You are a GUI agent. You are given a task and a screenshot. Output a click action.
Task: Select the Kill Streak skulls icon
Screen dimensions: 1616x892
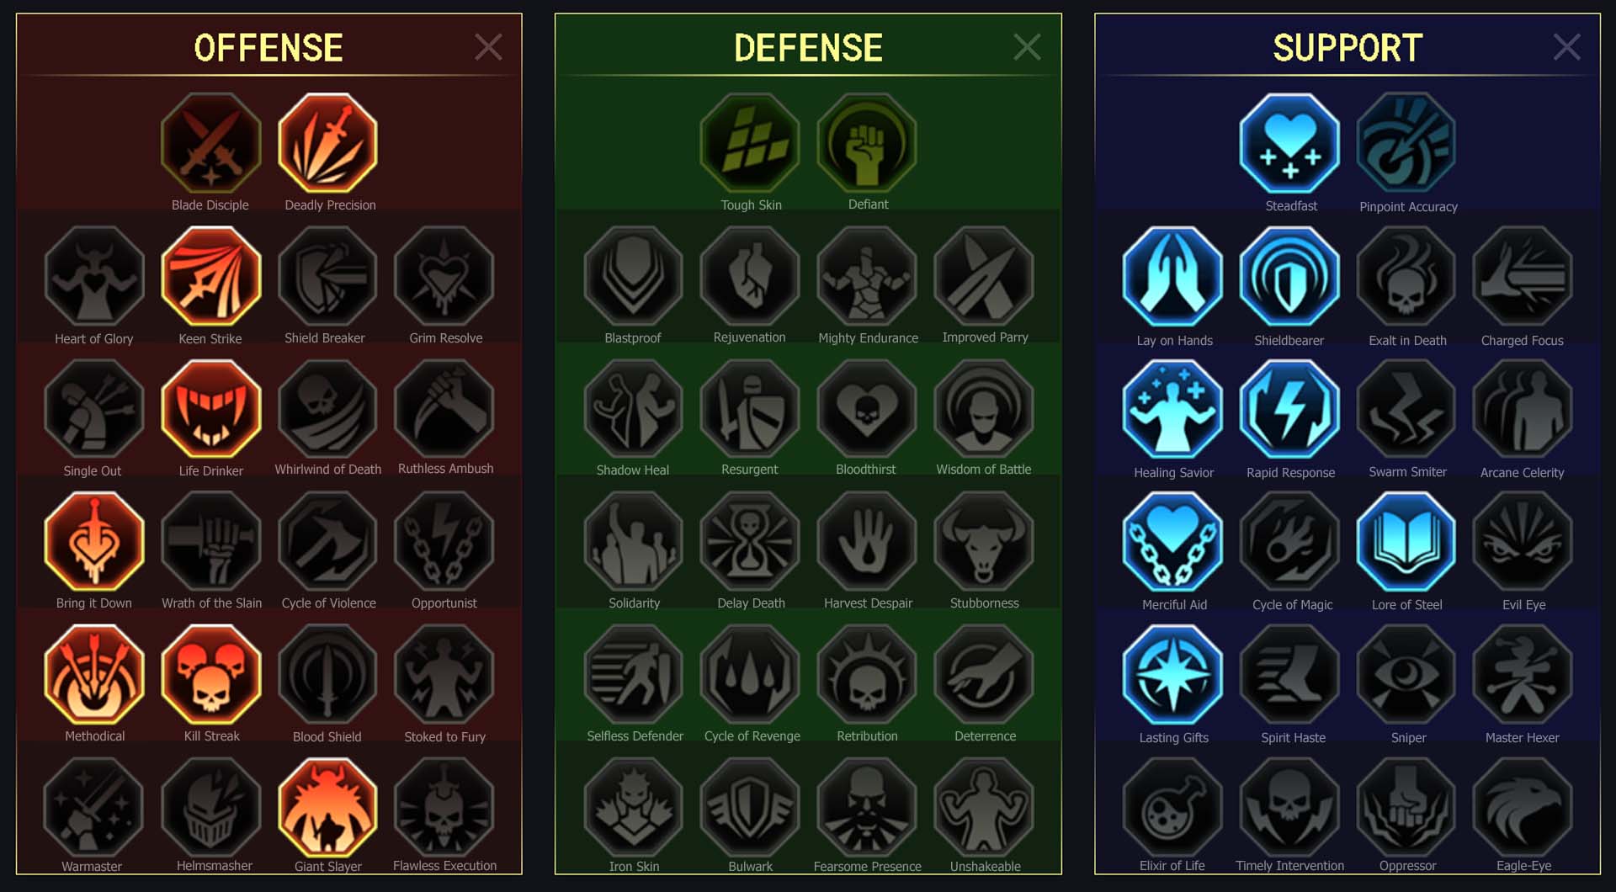tap(211, 675)
